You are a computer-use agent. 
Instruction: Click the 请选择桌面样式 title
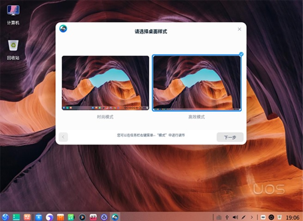(151, 31)
